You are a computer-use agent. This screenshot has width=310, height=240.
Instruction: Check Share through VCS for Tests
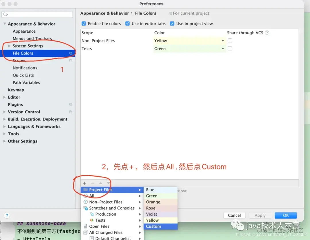[x=230, y=48]
